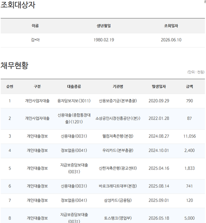Select the name cell 김*아
The width and height of the screenshot is (206, 223).
pos(35,40)
